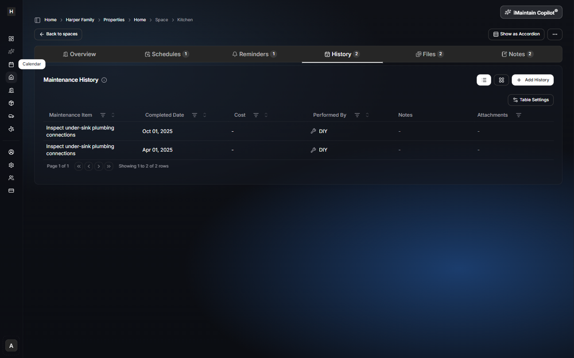Switch to the Schedules tab
Screen dimensions: 574x358
[x=167, y=54]
